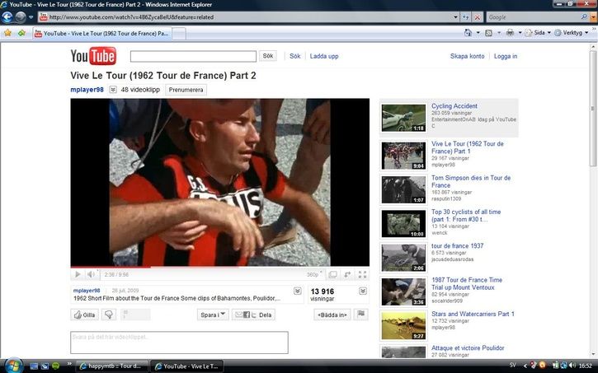This screenshot has height=373, width=598.
Task: Open the Spara i dropdown
Action: click(x=213, y=315)
